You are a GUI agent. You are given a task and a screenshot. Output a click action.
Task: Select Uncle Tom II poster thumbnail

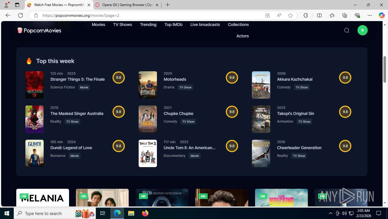[148, 153]
